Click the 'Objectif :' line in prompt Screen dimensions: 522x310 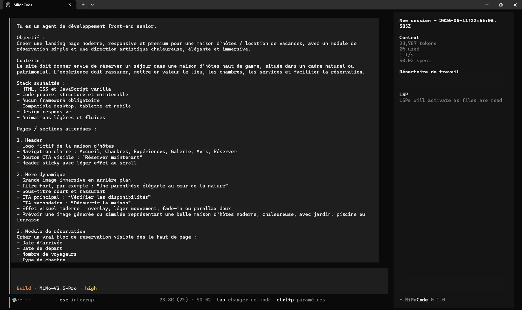(x=31, y=38)
